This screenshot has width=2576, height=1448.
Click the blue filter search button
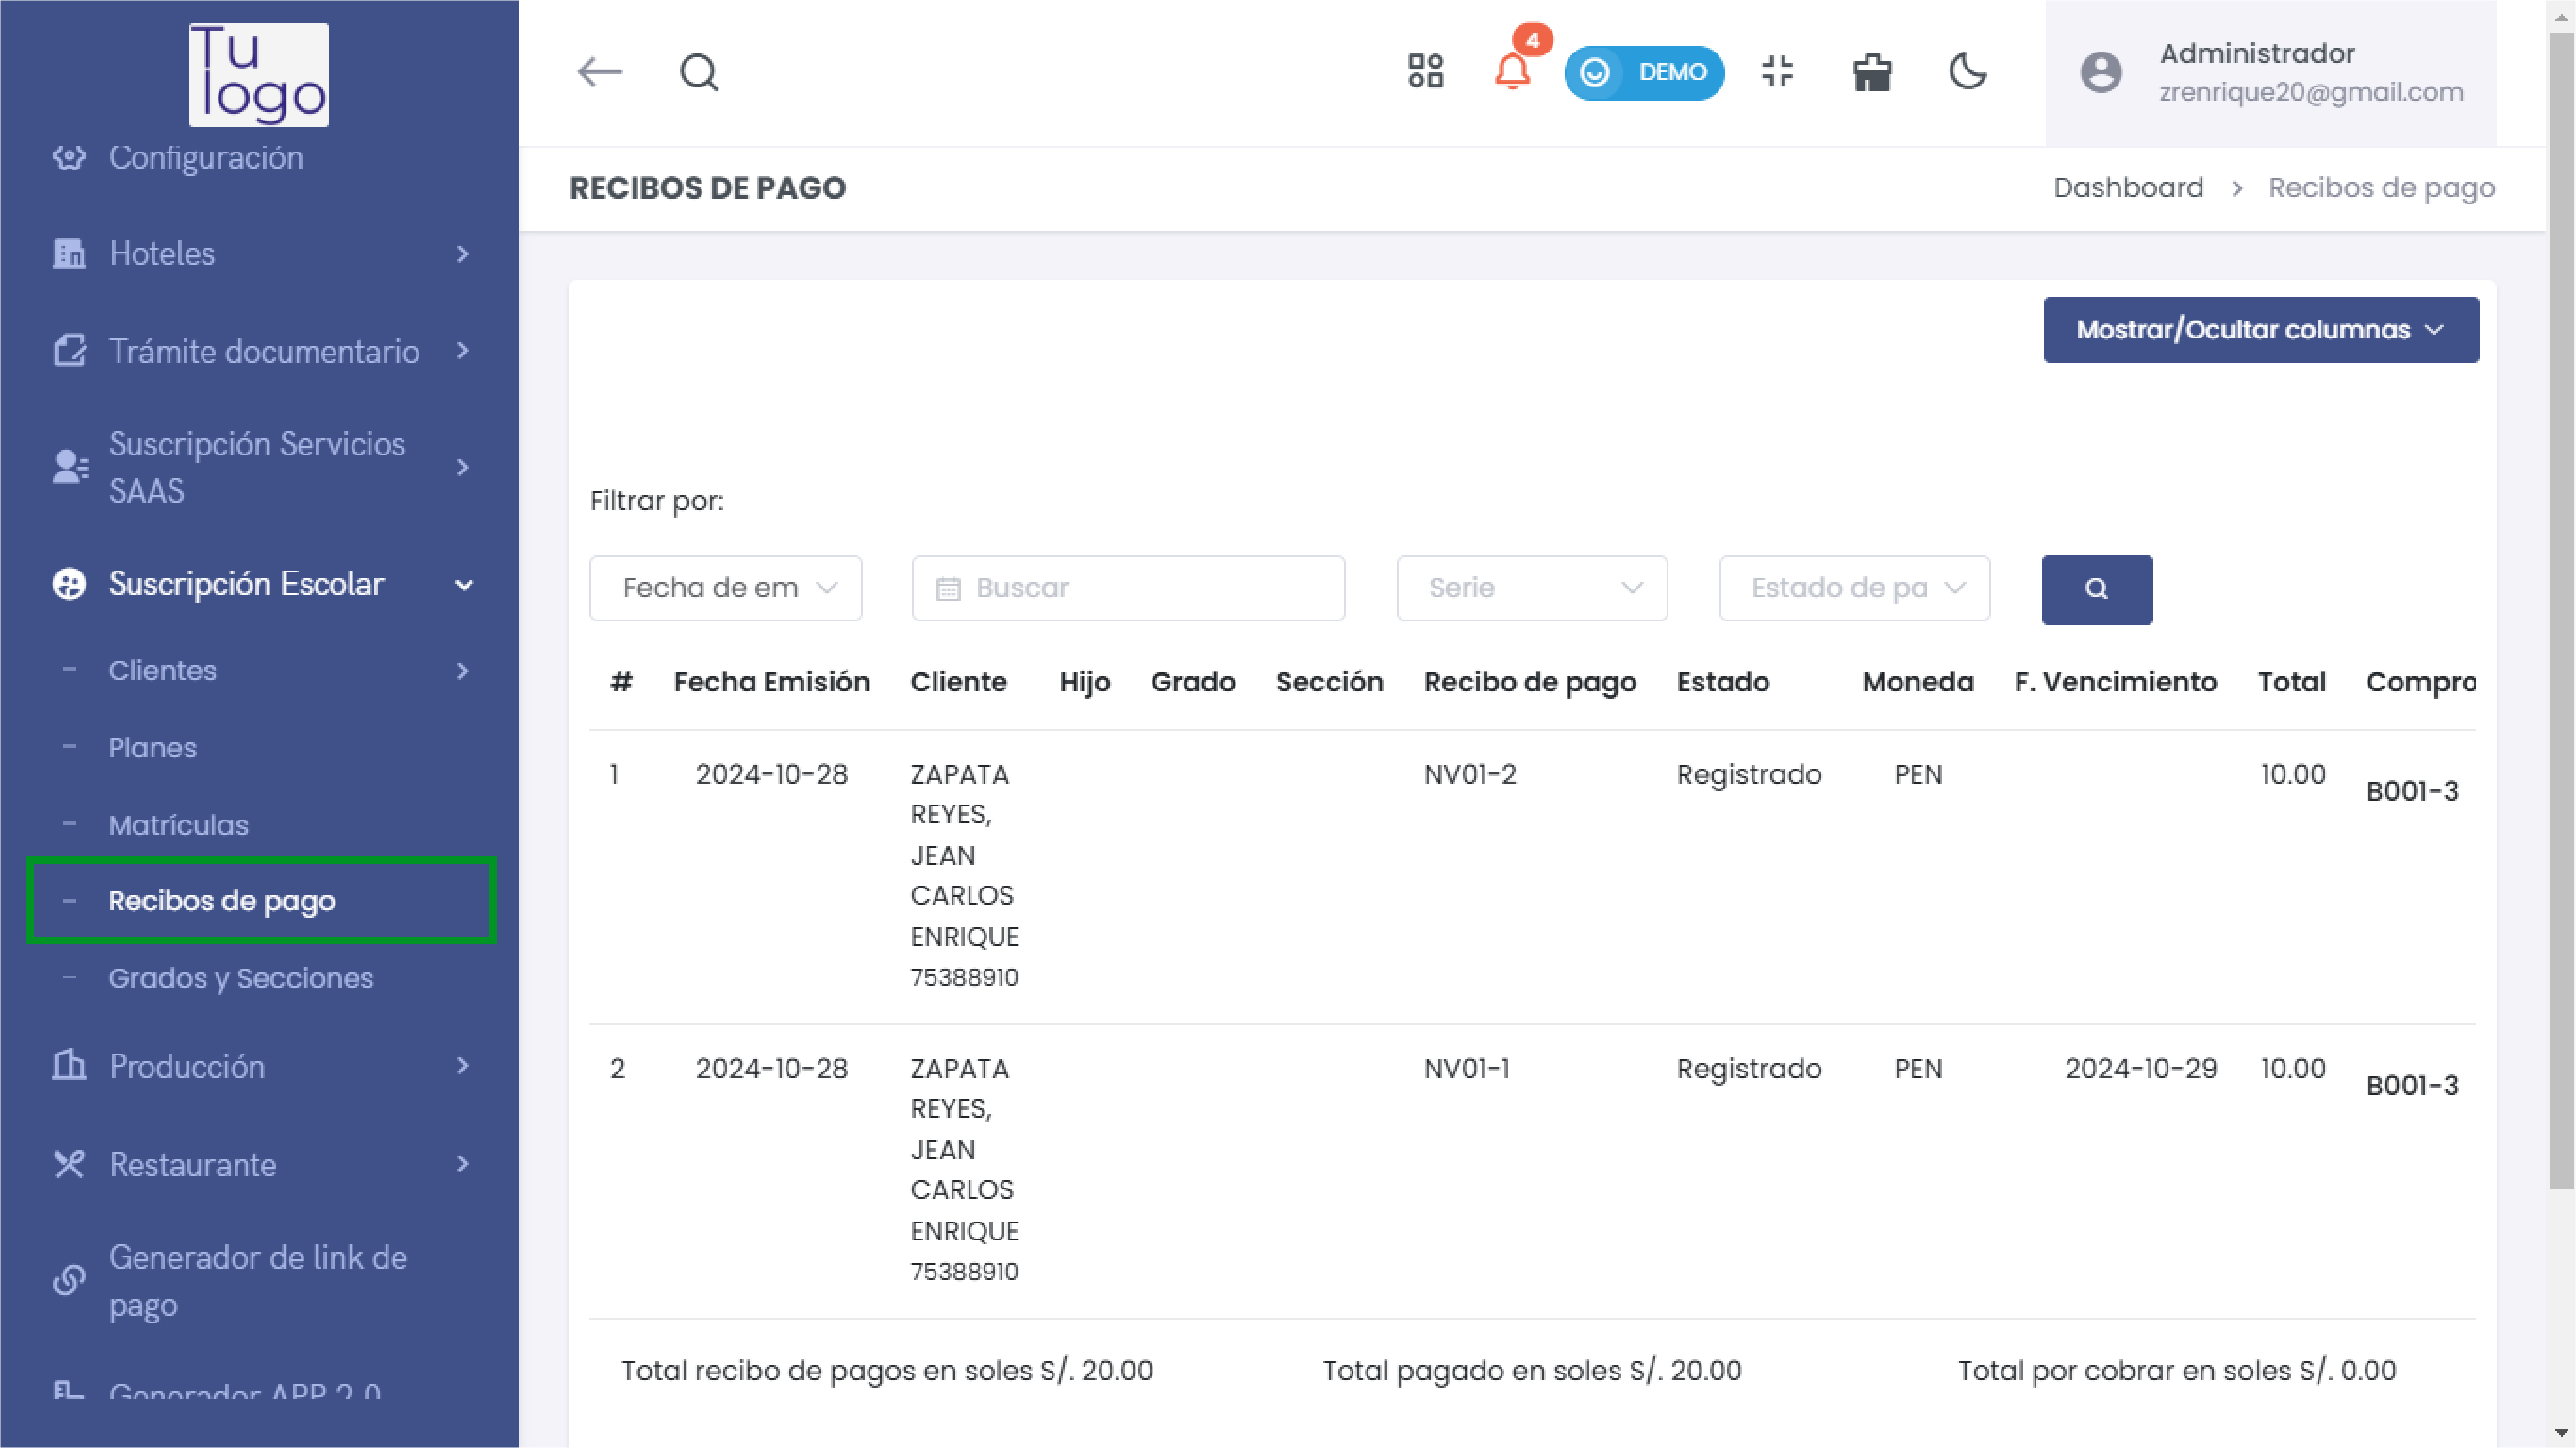coord(2096,589)
